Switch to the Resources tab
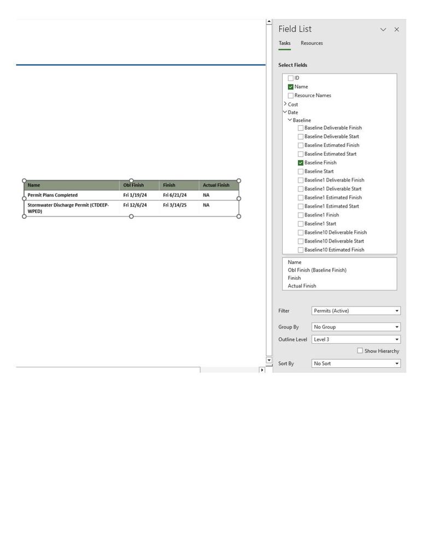The image size is (422, 546). point(312,43)
